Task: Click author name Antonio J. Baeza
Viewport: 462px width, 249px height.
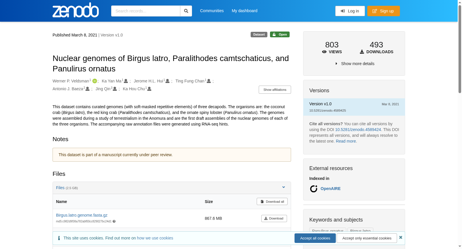Action: (x=68, y=89)
